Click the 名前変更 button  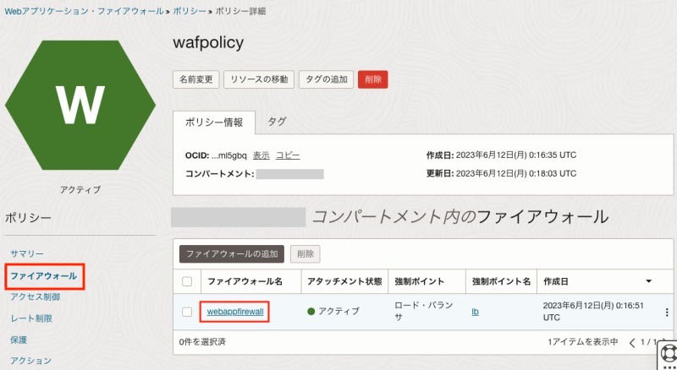tap(195, 79)
